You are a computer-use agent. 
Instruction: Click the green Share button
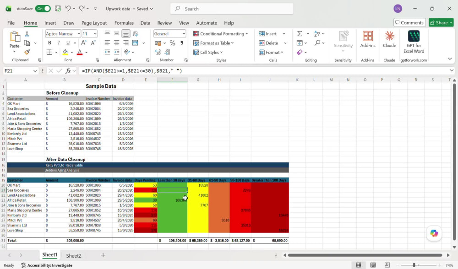pyautogui.click(x=441, y=22)
